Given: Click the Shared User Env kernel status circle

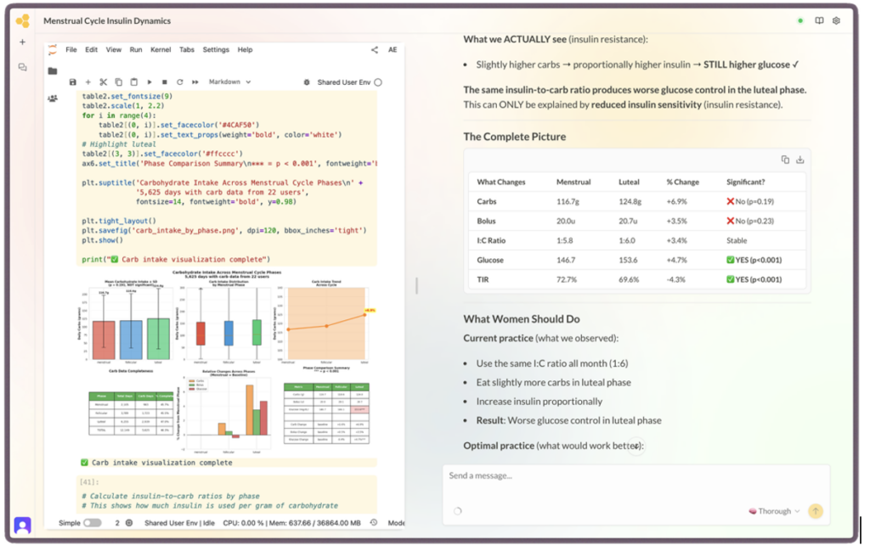Looking at the screenshot, I should click(x=378, y=82).
